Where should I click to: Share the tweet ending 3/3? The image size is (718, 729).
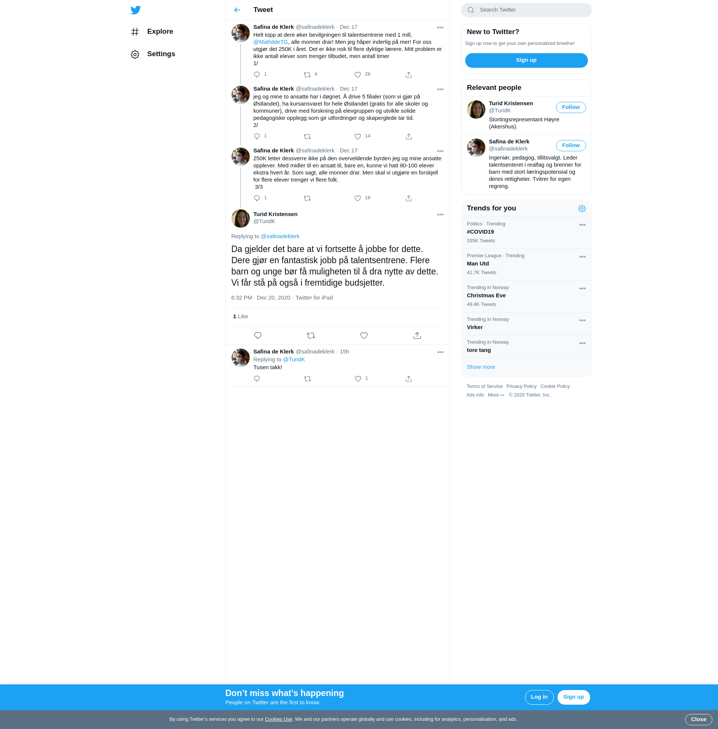409,198
